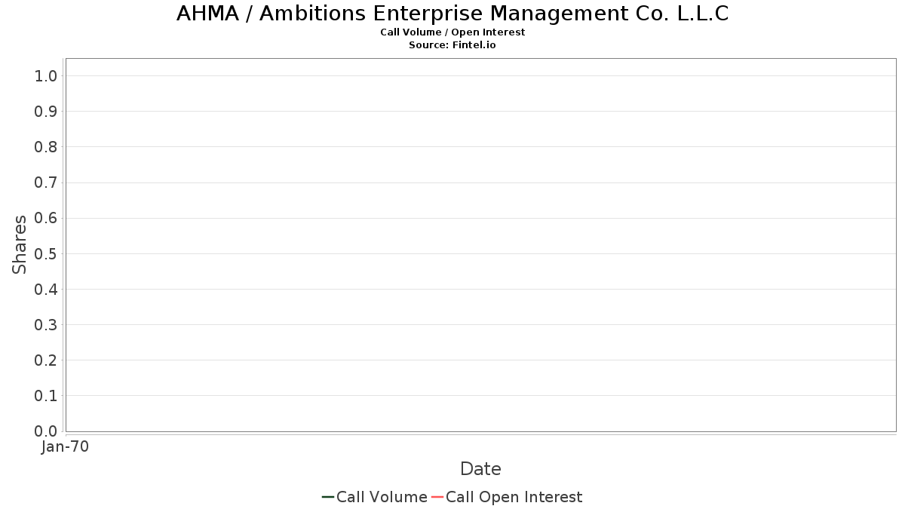
Task: Click inside the empty chart plot area
Action: point(480,244)
